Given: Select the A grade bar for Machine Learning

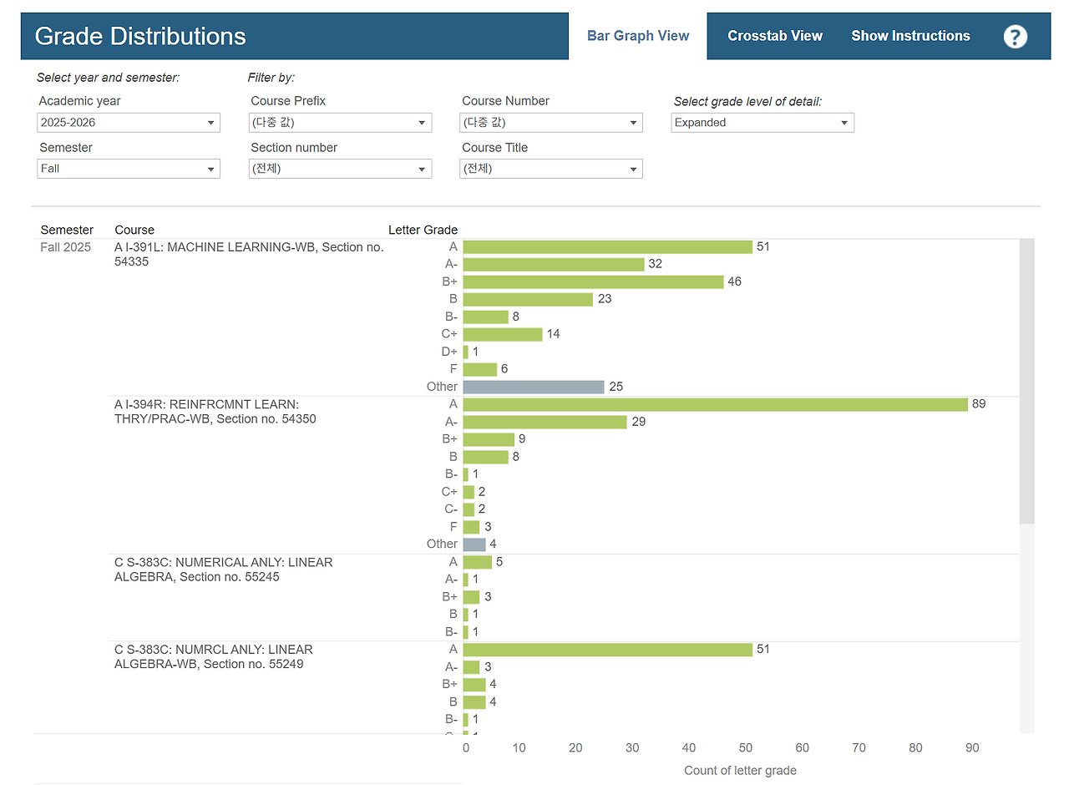Looking at the screenshot, I should 607,247.
